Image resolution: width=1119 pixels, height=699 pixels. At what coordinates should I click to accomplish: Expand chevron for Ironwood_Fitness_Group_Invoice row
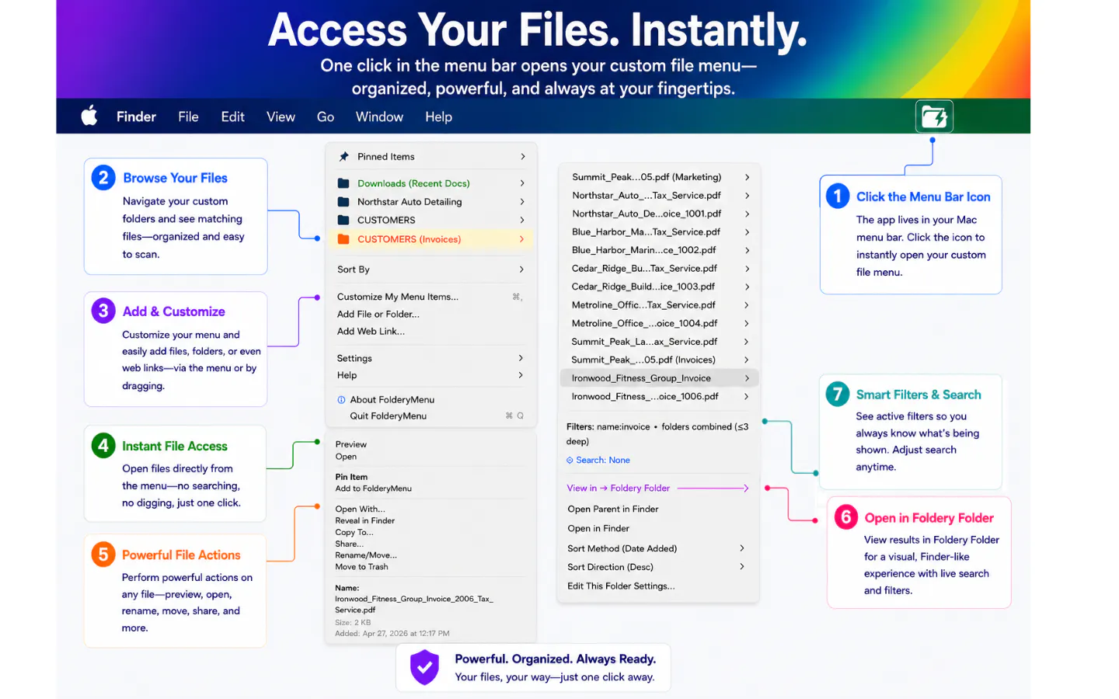tap(747, 378)
